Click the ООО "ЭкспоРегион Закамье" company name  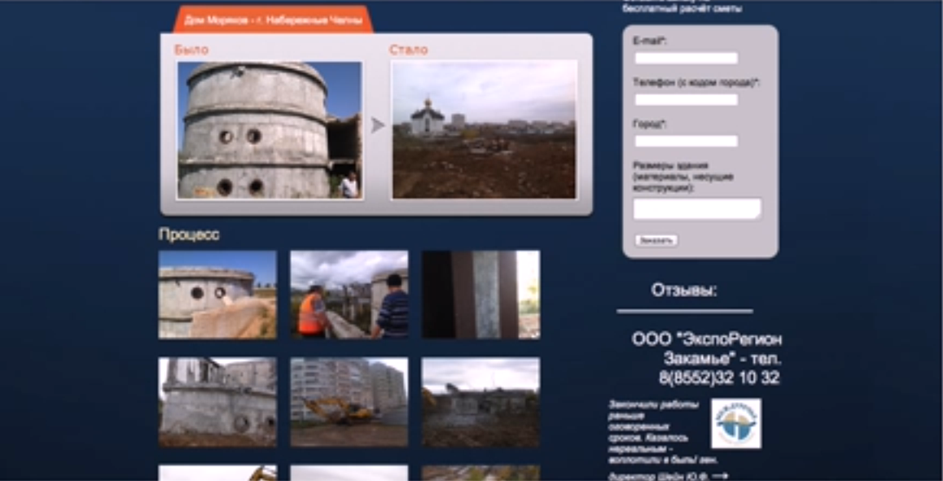(x=707, y=349)
